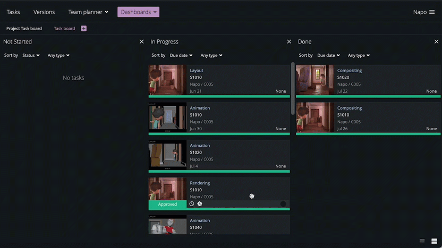Switch to compact list view
Image resolution: width=442 pixels, height=248 pixels.
(x=422, y=241)
